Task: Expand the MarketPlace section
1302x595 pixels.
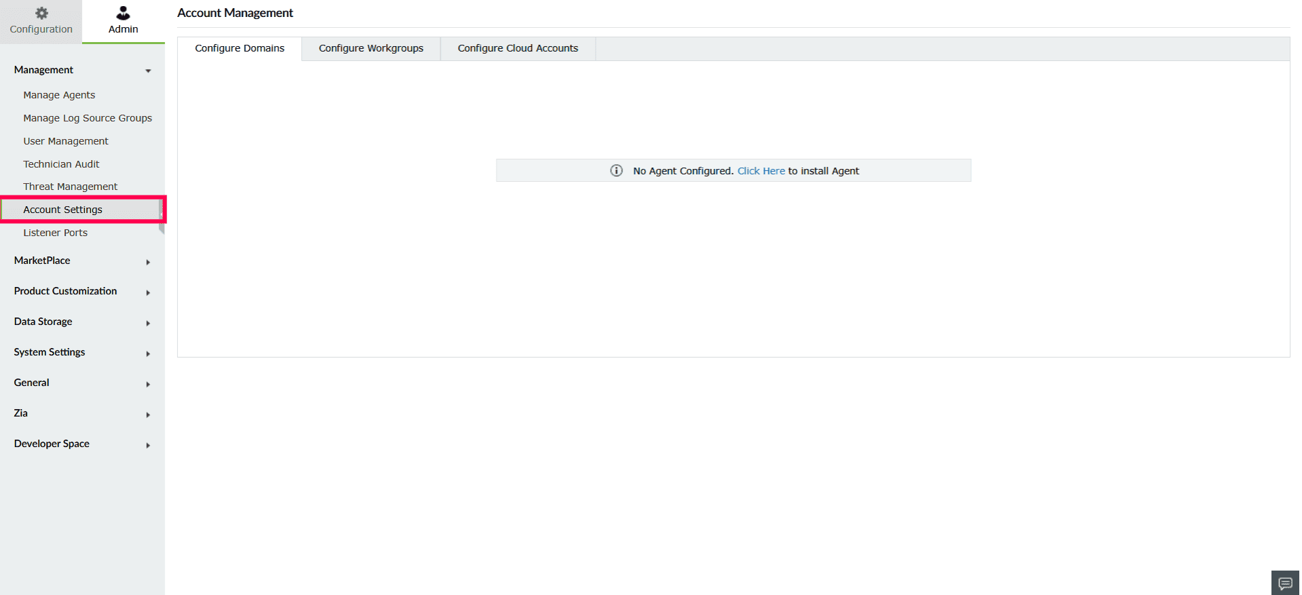Action: pos(82,261)
